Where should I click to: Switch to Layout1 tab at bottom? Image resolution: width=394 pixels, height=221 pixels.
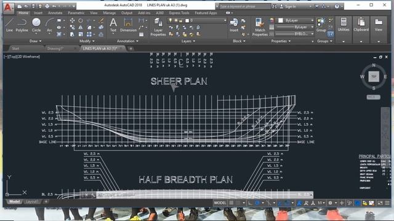32,202
